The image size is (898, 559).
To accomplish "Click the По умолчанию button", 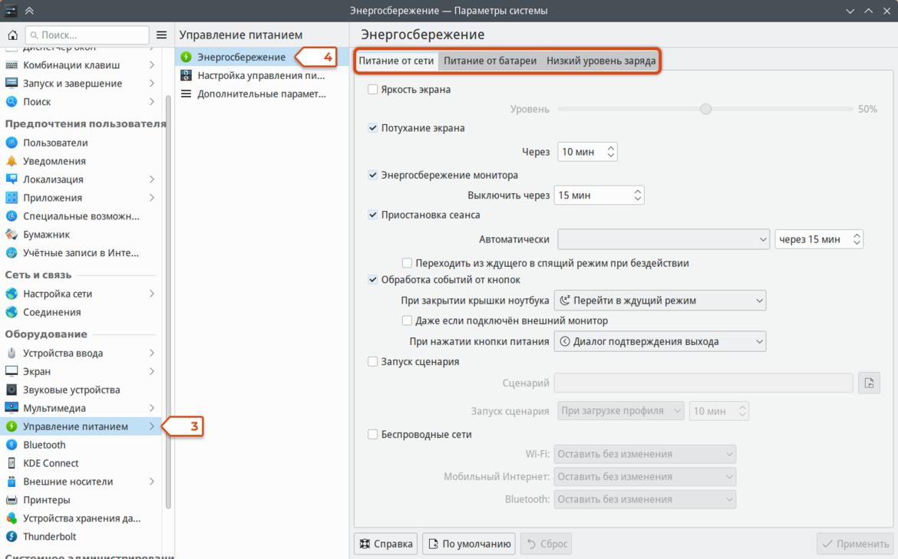I will pos(469,544).
